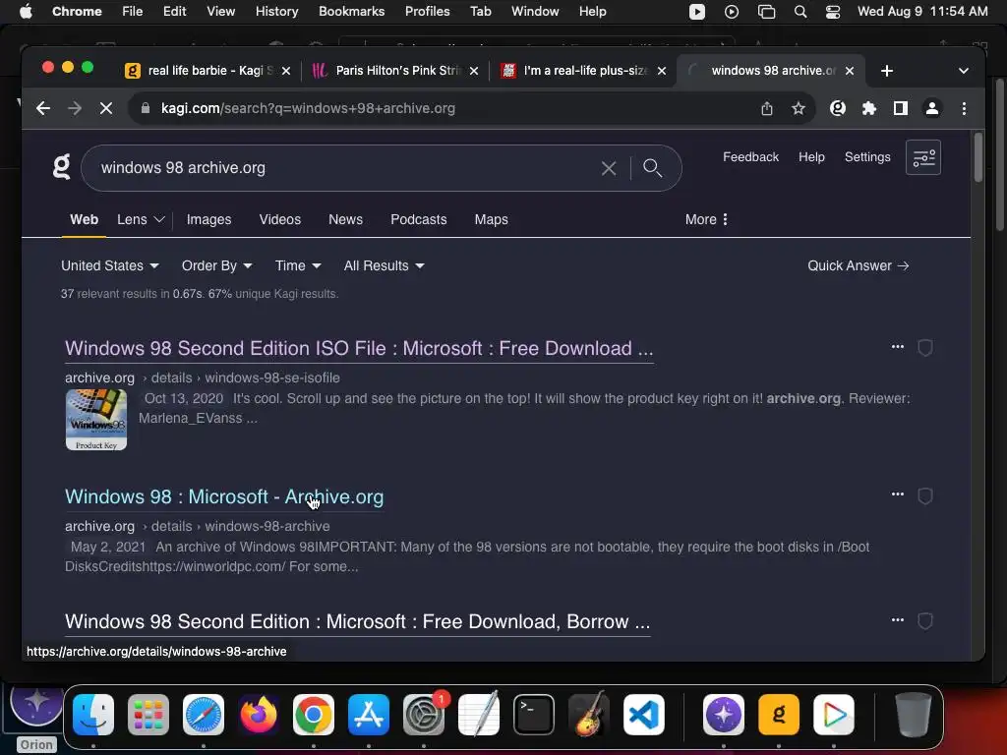The height and width of the screenshot is (755, 1007).
Task: Open the Extensions puzzle icon
Action: (869, 108)
